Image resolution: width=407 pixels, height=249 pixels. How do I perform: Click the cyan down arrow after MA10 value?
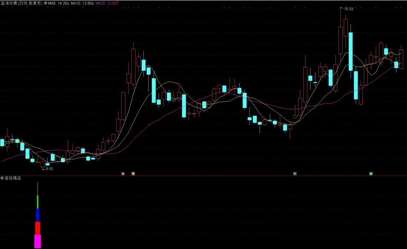pos(93,3)
